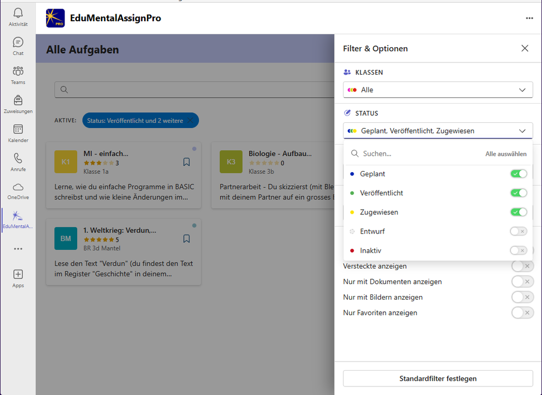This screenshot has height=395, width=542.
Task: Click the K3 class badge
Action: coord(231,162)
